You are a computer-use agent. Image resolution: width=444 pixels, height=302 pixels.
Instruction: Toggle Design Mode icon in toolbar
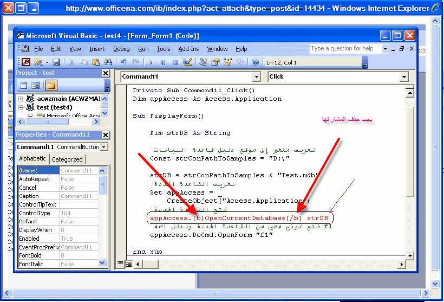[x=188, y=62]
